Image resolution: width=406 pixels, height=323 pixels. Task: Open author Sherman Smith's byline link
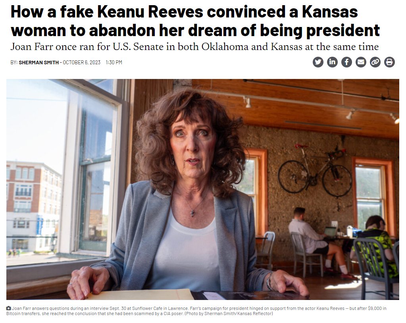tap(38, 62)
